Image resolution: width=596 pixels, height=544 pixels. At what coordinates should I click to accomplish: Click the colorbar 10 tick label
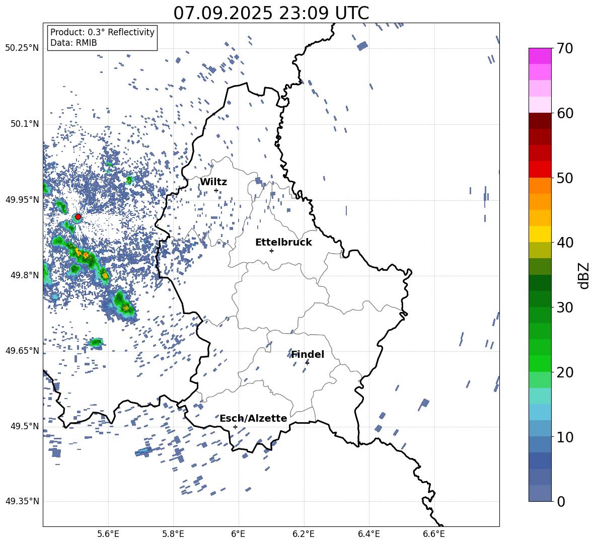pos(565,437)
